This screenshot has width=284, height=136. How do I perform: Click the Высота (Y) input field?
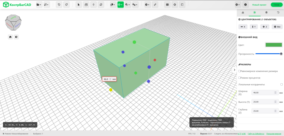[265, 102]
